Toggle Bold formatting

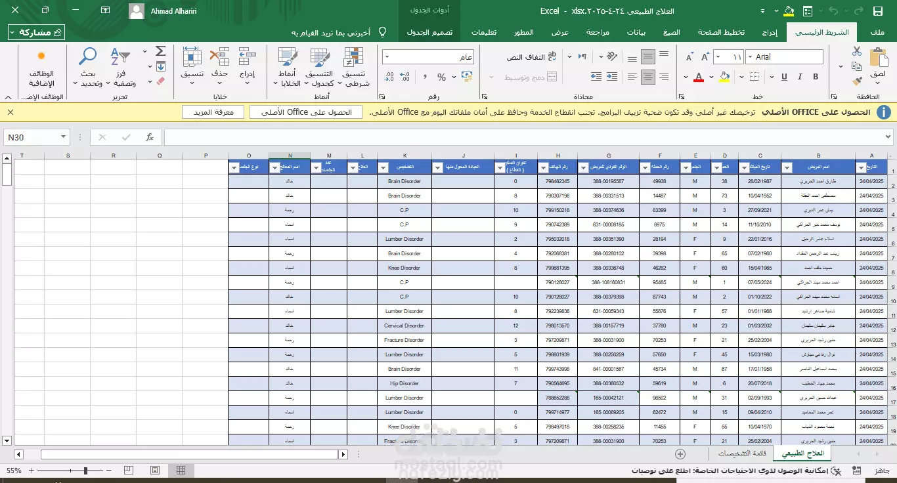pyautogui.click(x=816, y=77)
